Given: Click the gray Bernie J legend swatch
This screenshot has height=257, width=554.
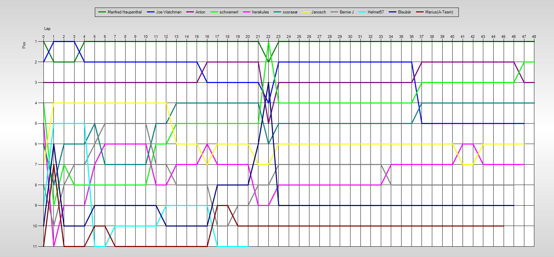Looking at the screenshot, I should 334,12.
